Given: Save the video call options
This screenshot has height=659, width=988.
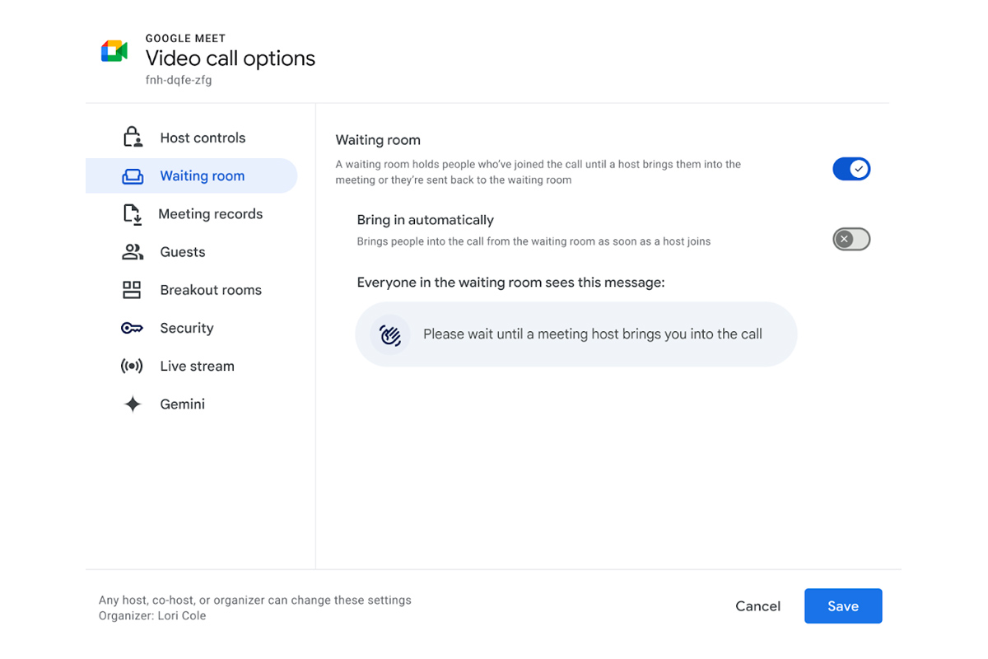Looking at the screenshot, I should [x=842, y=606].
